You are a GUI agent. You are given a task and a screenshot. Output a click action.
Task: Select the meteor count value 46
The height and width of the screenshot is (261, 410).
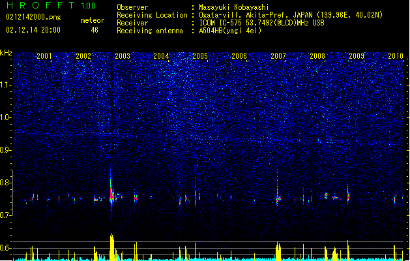pos(95,30)
